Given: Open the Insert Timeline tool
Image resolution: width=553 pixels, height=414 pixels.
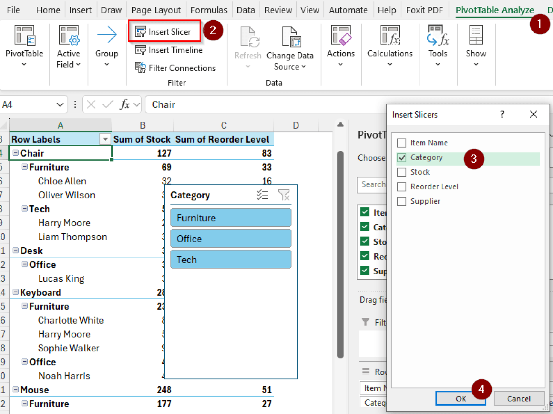Looking at the screenshot, I should (169, 50).
